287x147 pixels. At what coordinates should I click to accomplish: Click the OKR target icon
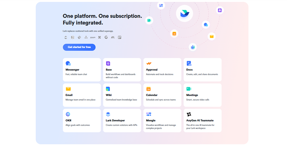click(68, 114)
